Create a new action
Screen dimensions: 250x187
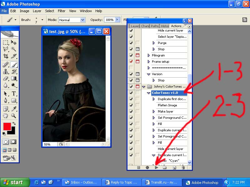174,168
